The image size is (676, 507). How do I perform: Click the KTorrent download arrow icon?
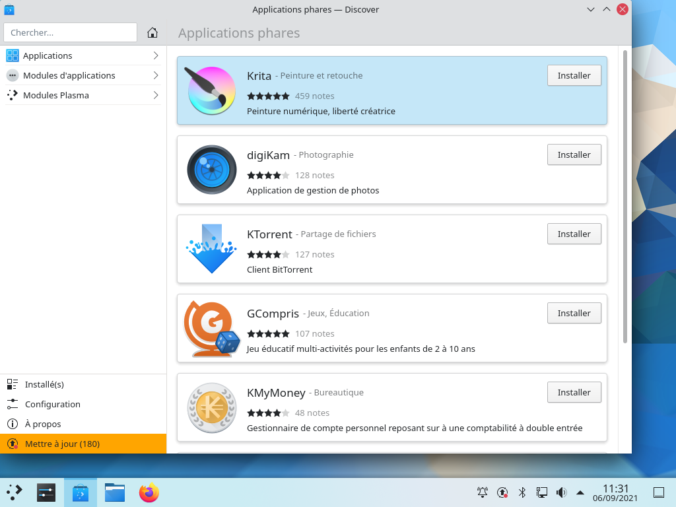[211, 249]
